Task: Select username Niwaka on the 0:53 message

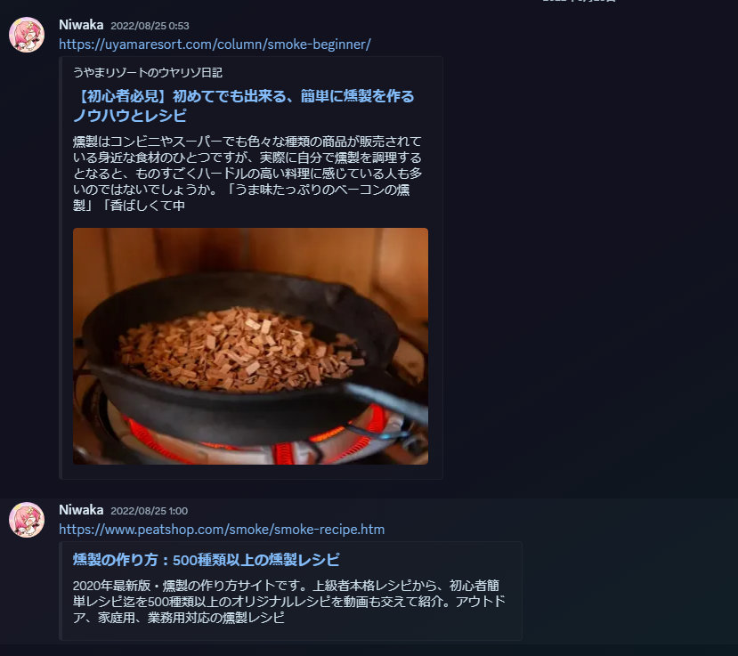Action: click(81, 25)
